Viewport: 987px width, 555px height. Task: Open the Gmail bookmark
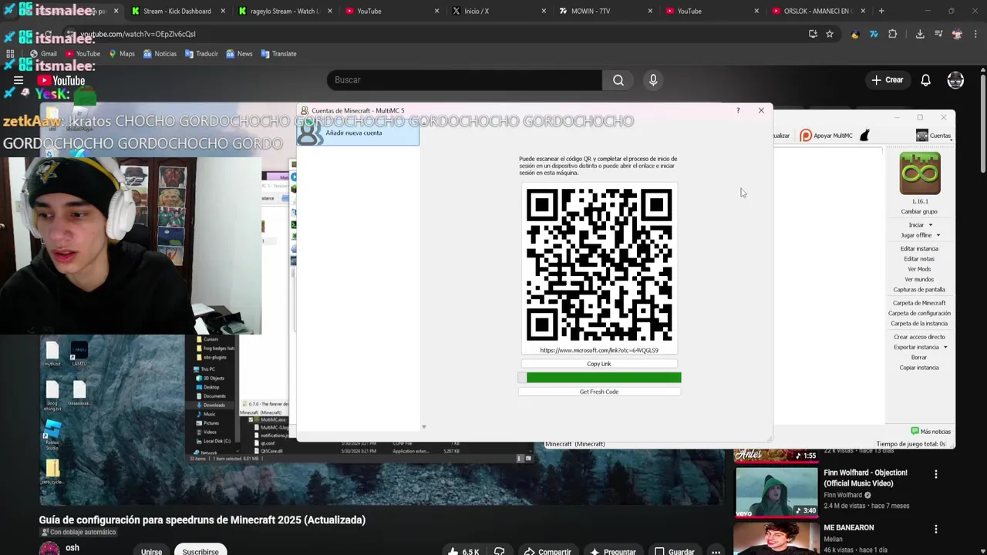[x=43, y=54]
